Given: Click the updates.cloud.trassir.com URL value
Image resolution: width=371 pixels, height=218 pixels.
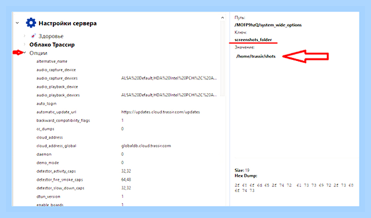Looking at the screenshot, I should coord(160,112).
